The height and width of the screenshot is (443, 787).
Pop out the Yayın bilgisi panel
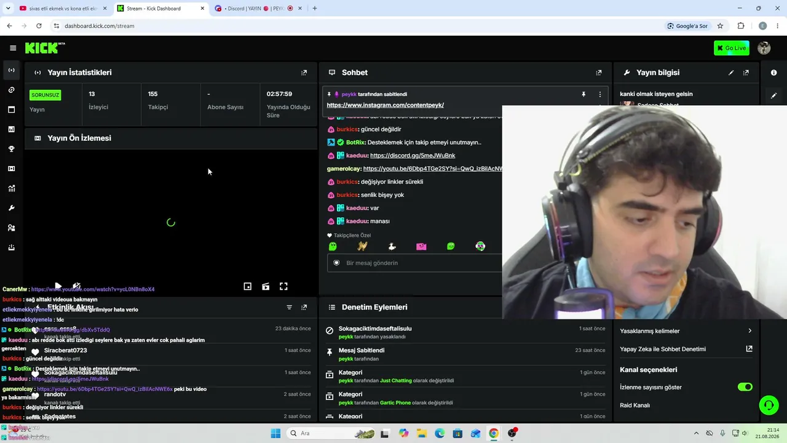click(x=746, y=73)
